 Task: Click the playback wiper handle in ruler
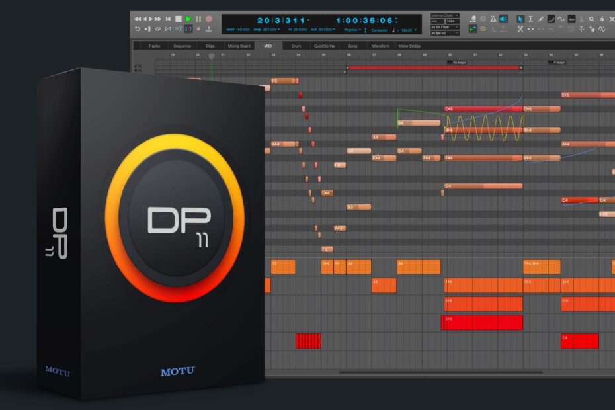coord(212,56)
